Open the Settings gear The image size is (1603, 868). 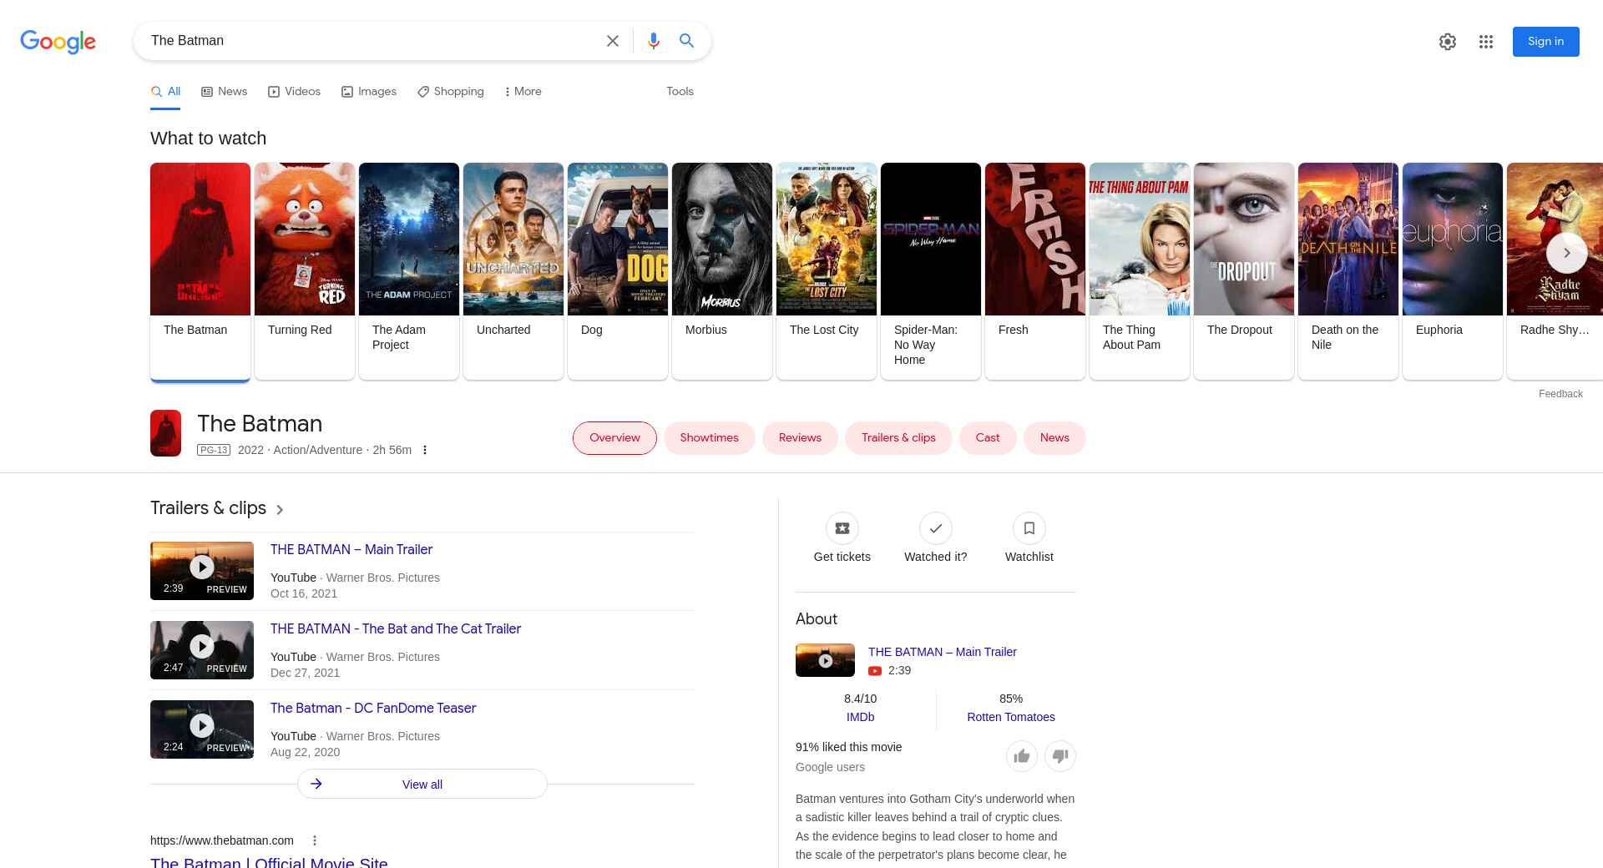click(x=1447, y=42)
